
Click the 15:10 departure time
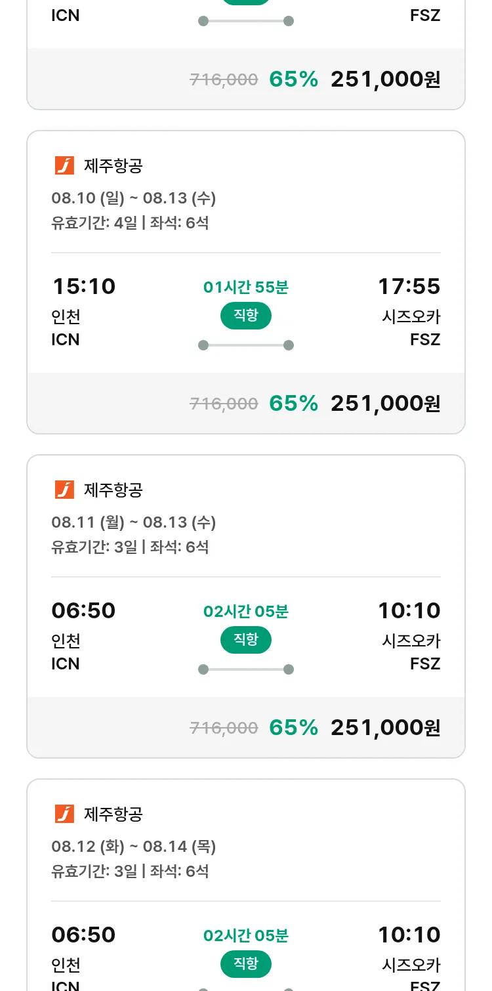(83, 287)
